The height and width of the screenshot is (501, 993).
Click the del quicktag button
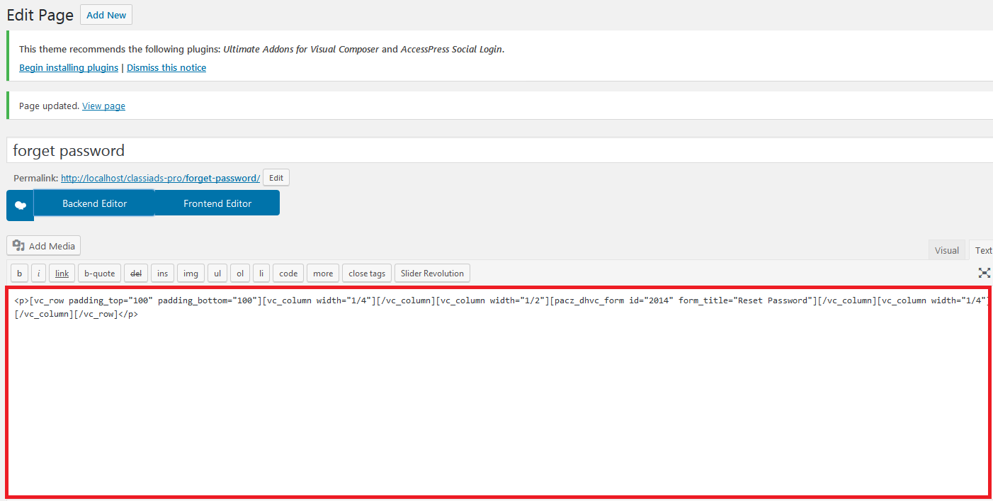(x=136, y=274)
